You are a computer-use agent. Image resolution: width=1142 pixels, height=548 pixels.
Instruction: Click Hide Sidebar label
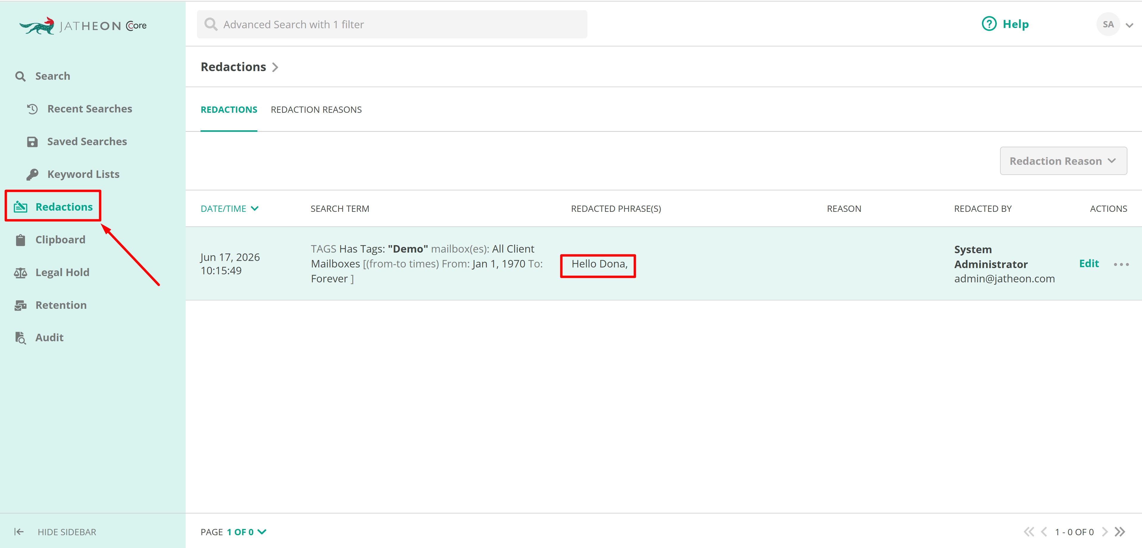[x=66, y=532]
